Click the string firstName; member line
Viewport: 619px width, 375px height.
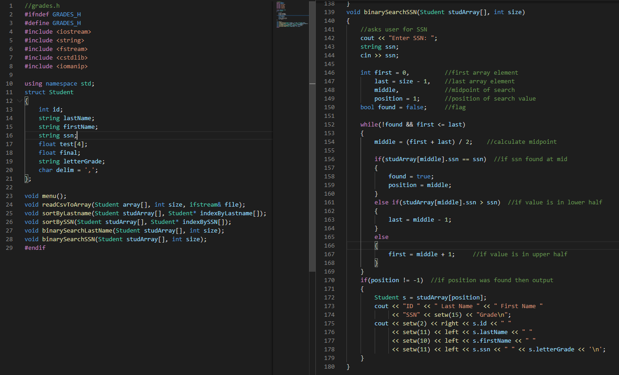[68, 127]
